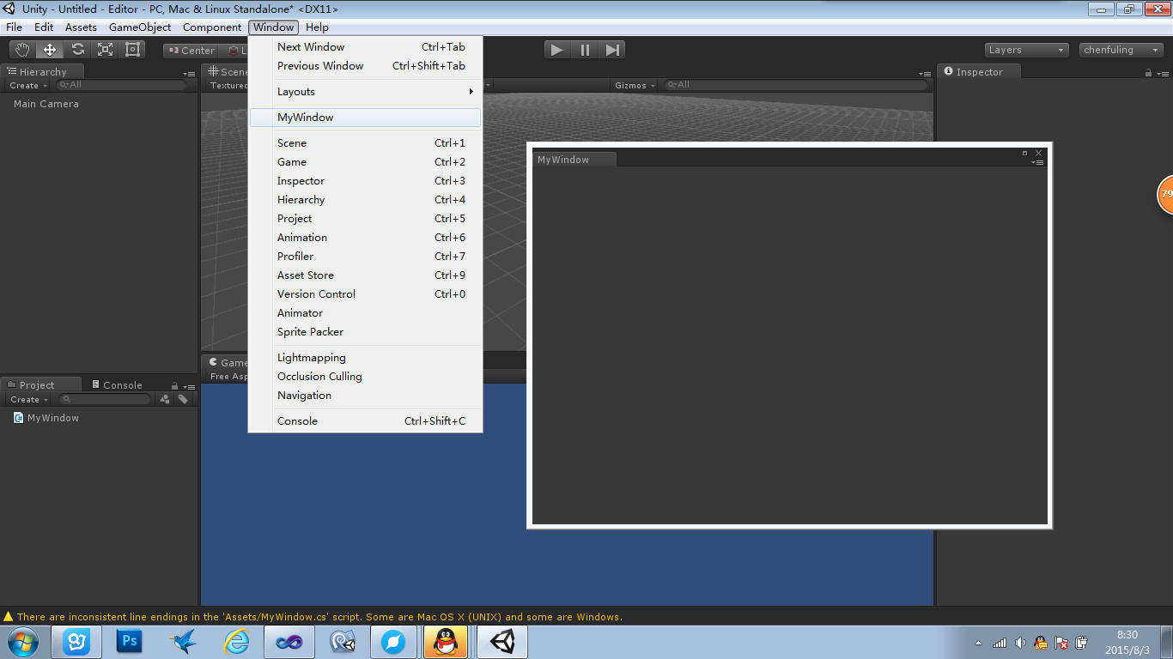Open the Create dropdown in Hierarchy
Viewport: 1173px width, 659px height.
(27, 85)
